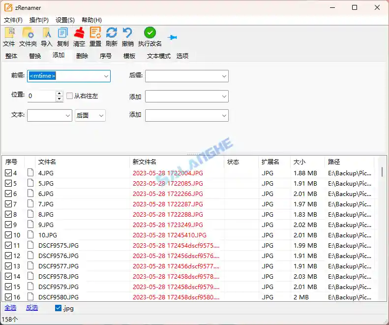Open the 前缀 prefix dropdown arrow
The height and width of the screenshot is (325, 389).
coord(106,76)
